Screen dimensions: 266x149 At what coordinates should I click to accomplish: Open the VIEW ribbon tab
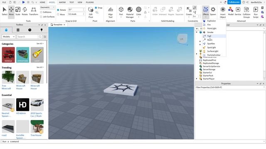80,2
